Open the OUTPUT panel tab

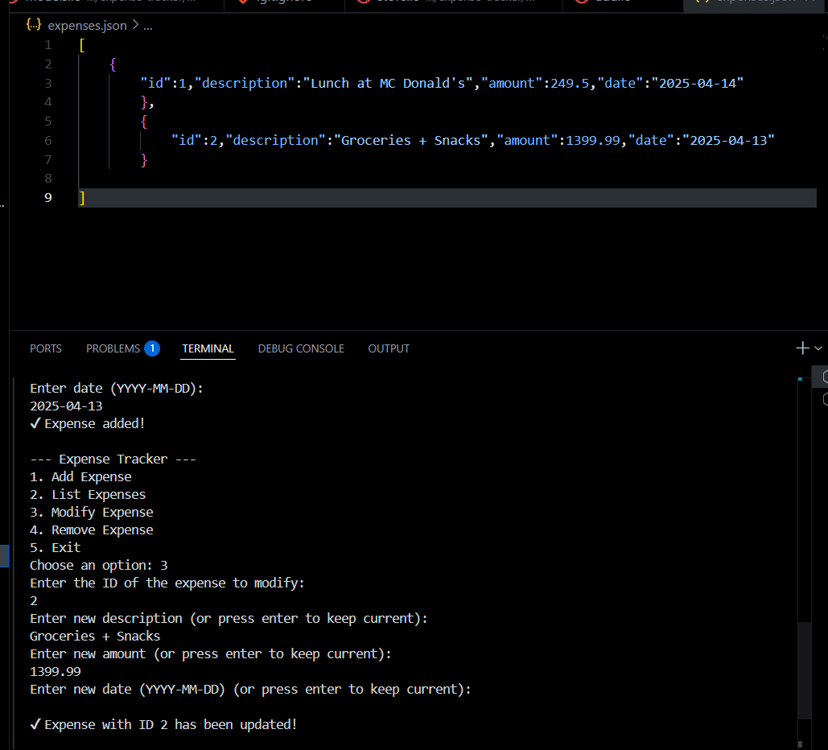tap(389, 348)
